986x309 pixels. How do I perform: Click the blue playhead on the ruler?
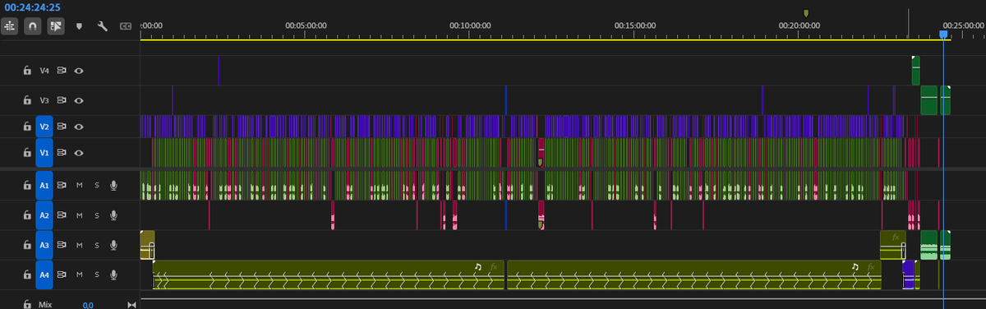click(943, 34)
